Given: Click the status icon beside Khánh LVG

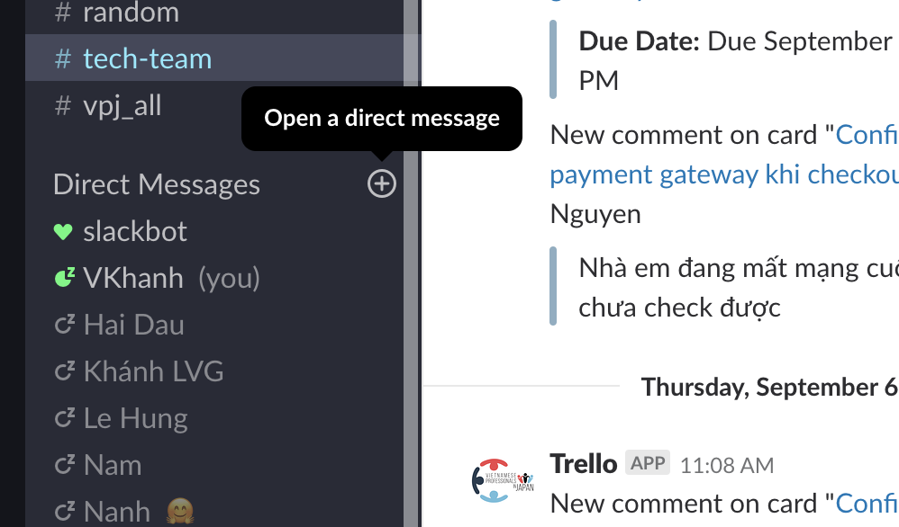Looking at the screenshot, I should coord(64,371).
